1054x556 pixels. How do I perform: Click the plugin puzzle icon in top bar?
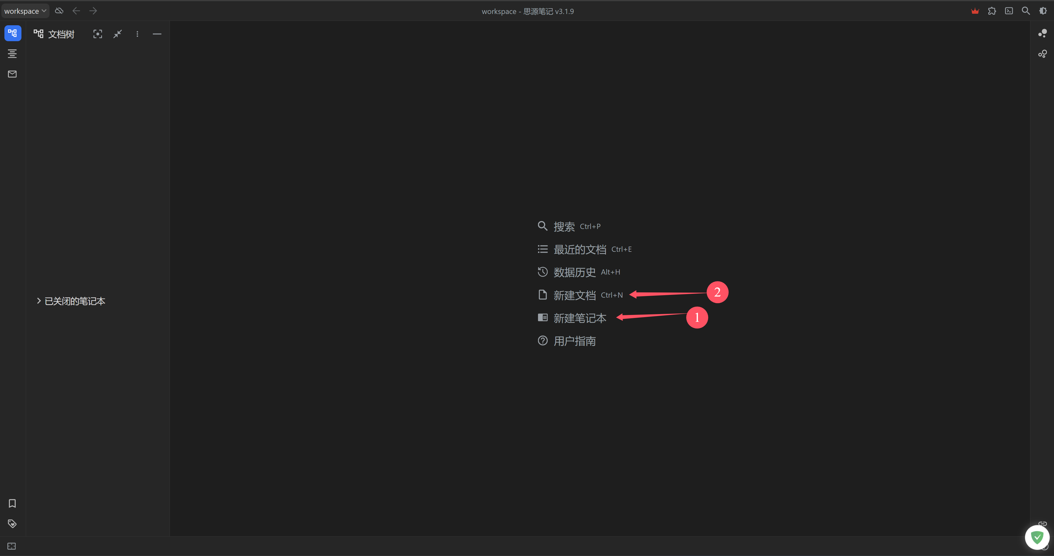[x=992, y=11]
